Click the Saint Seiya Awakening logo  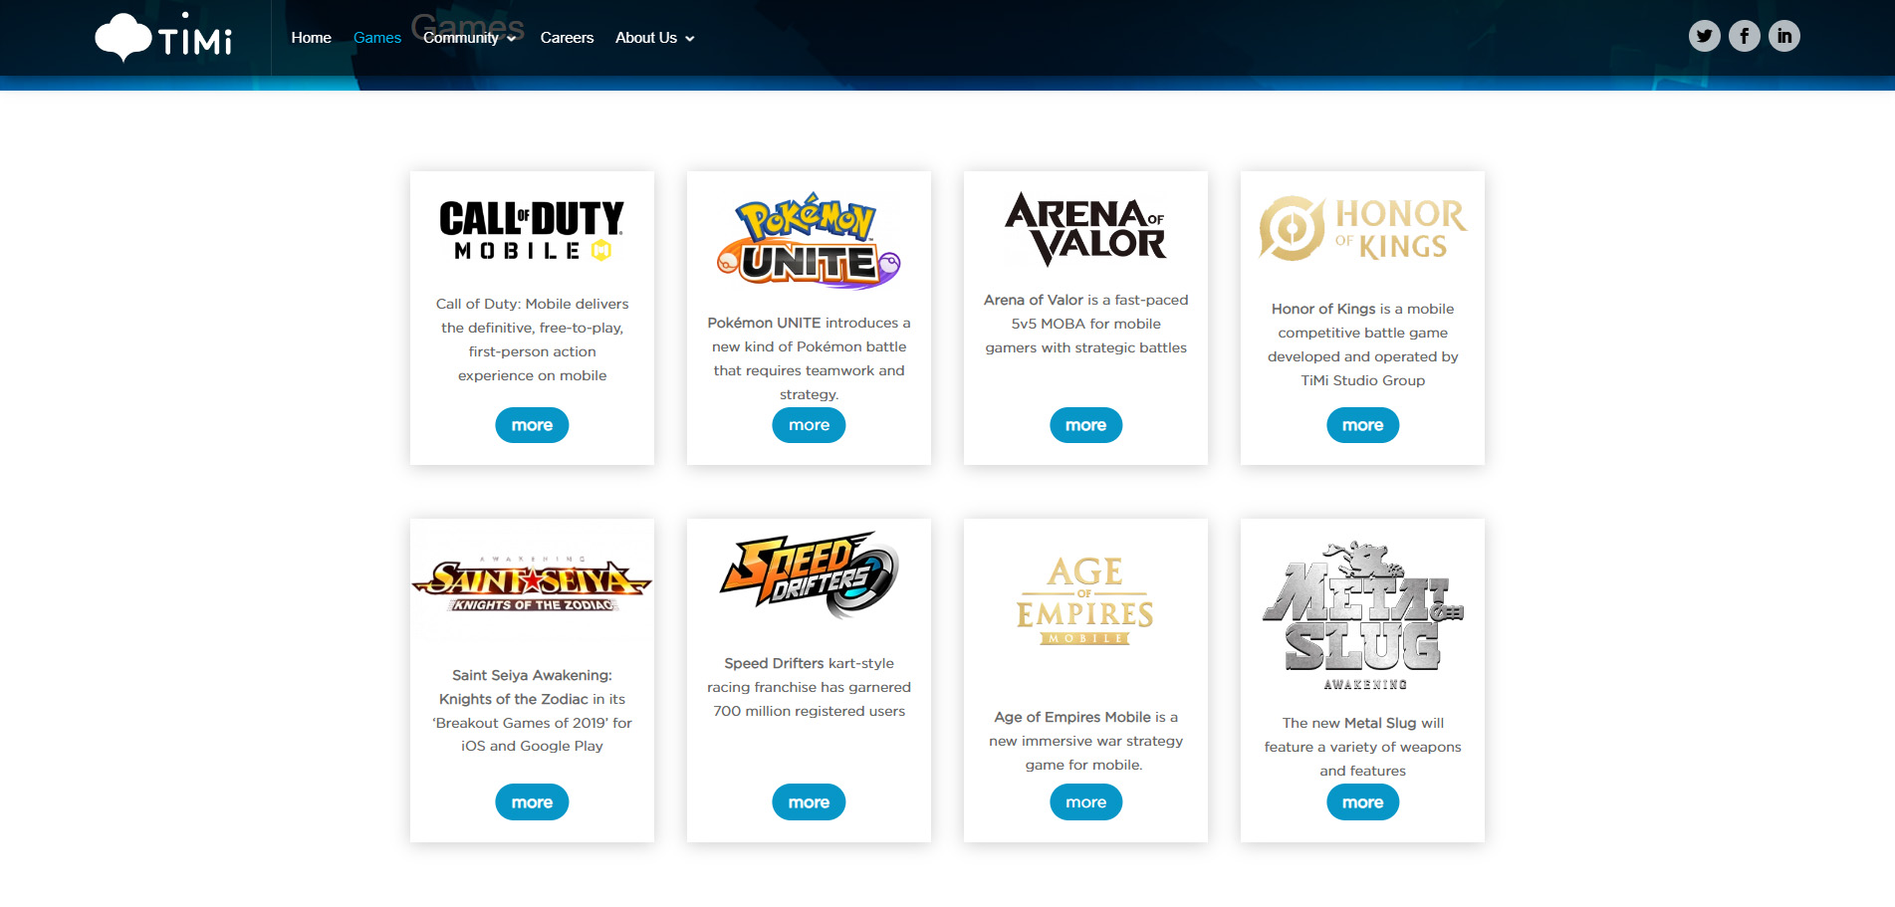click(x=532, y=581)
